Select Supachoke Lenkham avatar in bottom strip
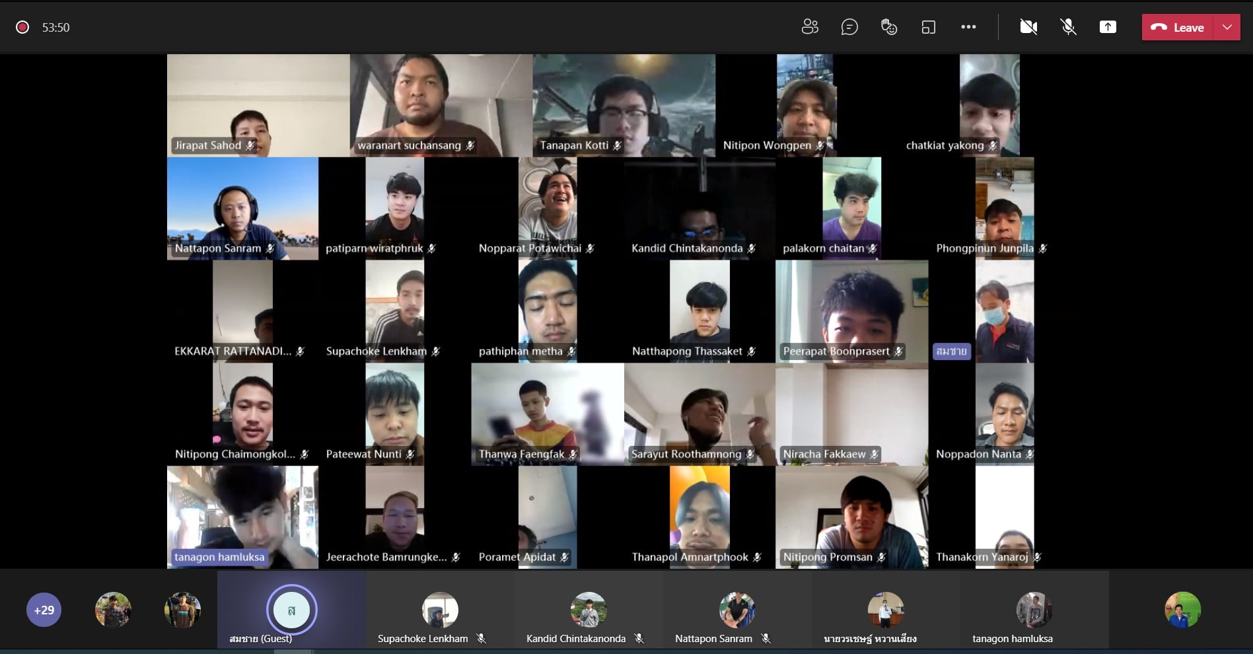 tap(440, 610)
